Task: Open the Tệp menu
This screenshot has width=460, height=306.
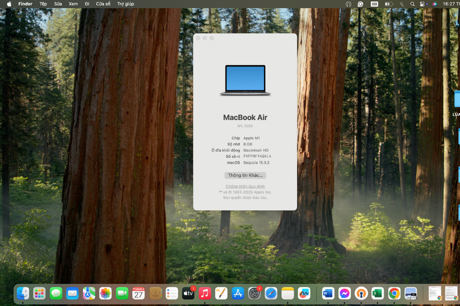Action: 43,4
